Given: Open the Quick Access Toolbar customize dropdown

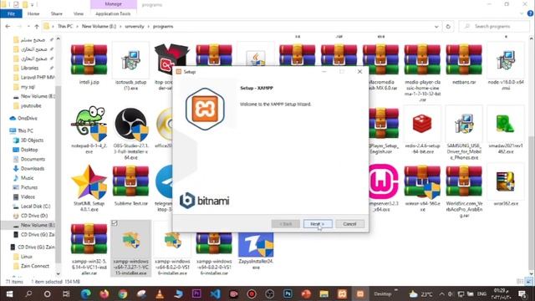Looking at the screenshot, I should click(33, 5).
